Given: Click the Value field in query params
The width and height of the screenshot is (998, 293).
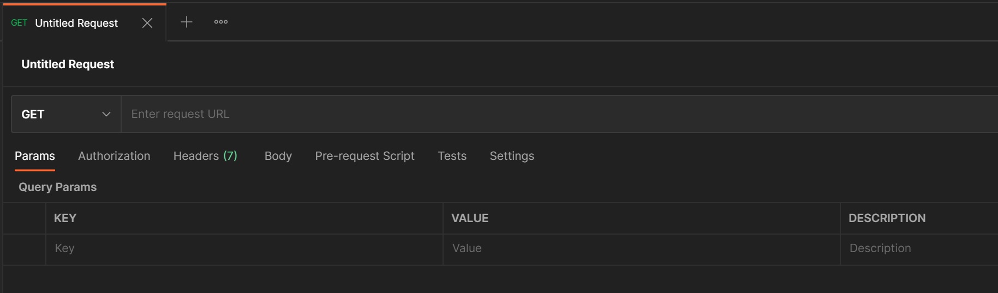Looking at the screenshot, I should coord(641,248).
